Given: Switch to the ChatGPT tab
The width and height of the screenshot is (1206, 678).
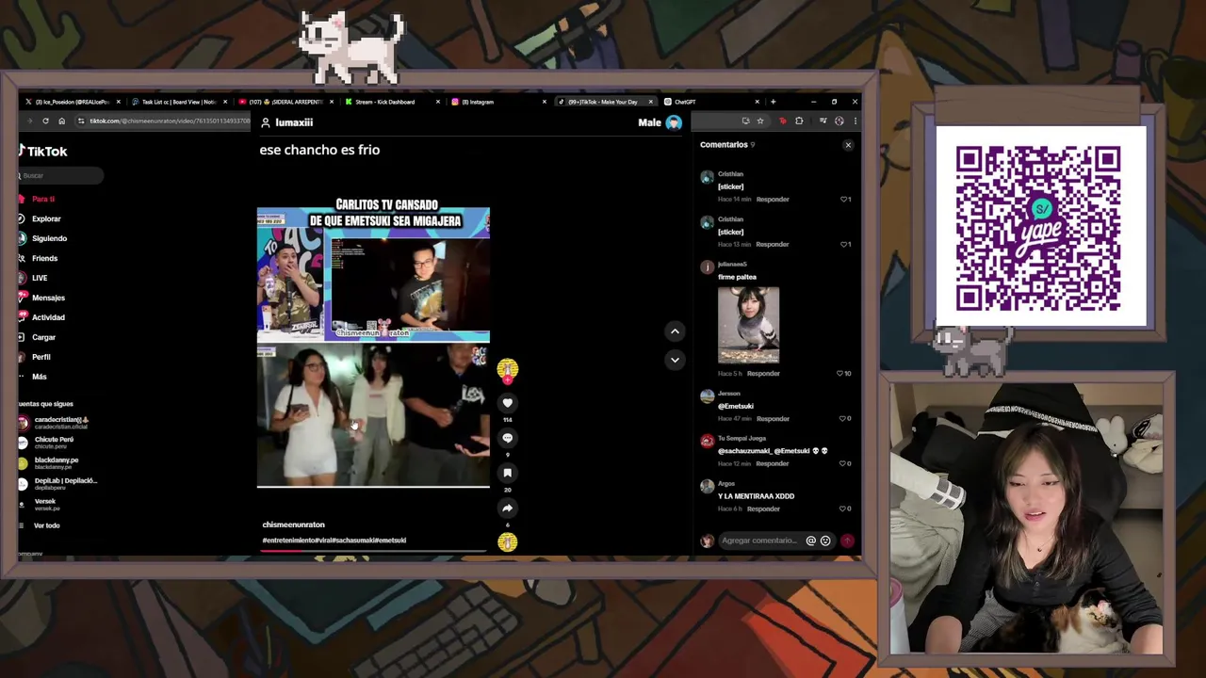Looking at the screenshot, I should (711, 102).
